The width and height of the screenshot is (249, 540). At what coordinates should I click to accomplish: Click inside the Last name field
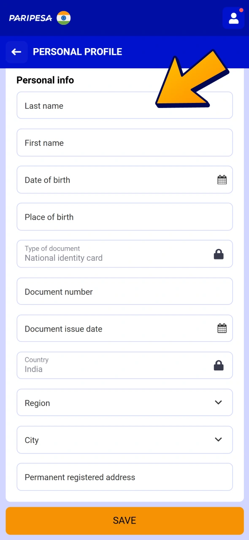[x=106, y=105]
